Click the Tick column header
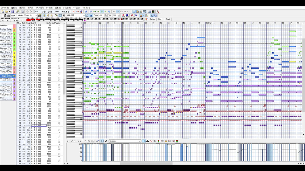This screenshot has width=305, height=171. [x=24, y=23]
